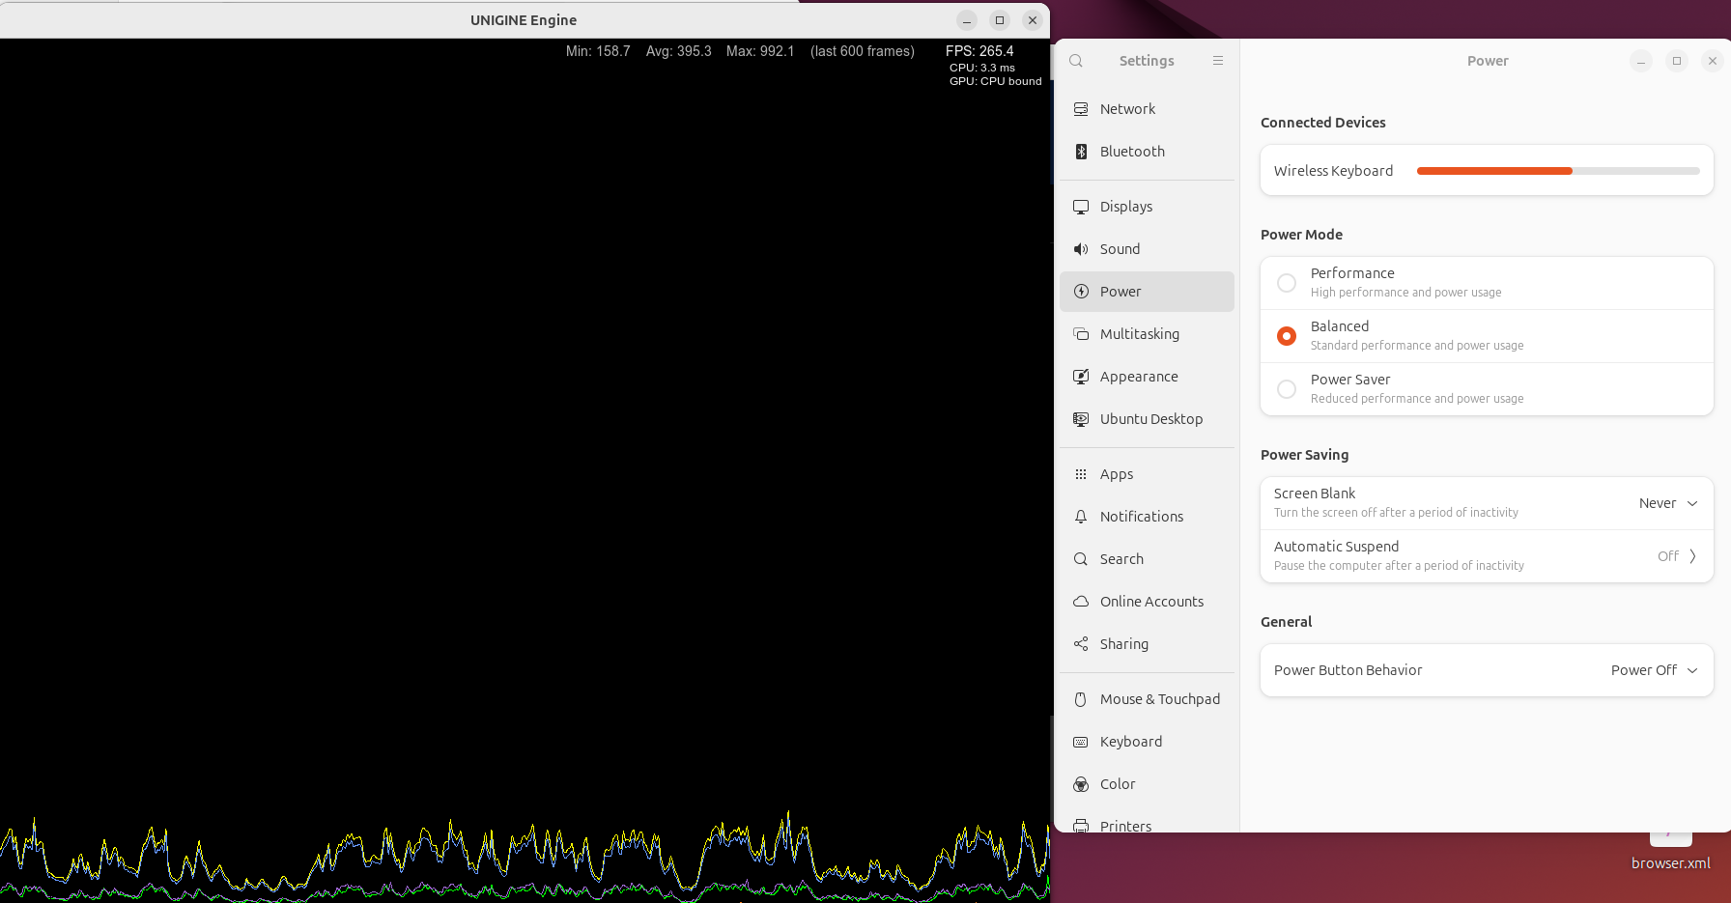
Task: Click the Appearance icon in the sidebar
Action: (1081, 377)
